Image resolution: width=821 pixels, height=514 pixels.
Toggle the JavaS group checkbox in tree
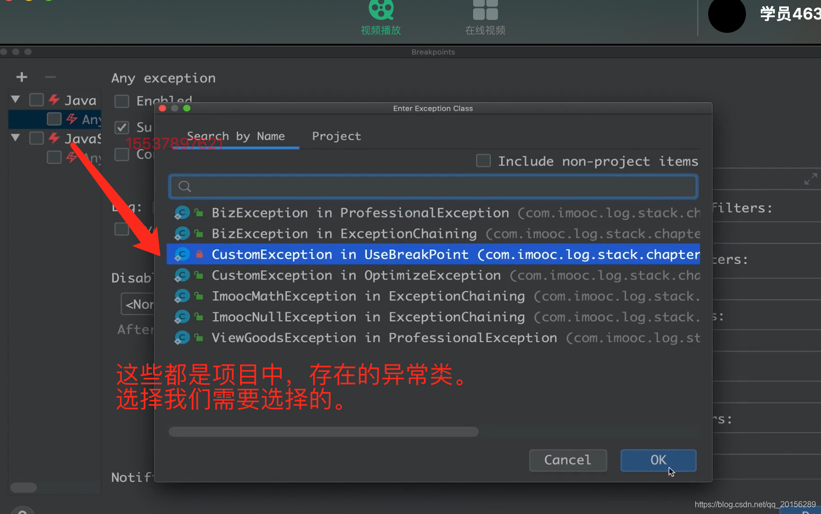point(36,138)
